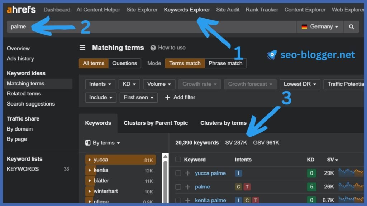This screenshot has width=367, height=206.
Task: Open the palme trend sparkline
Action: click(351, 187)
